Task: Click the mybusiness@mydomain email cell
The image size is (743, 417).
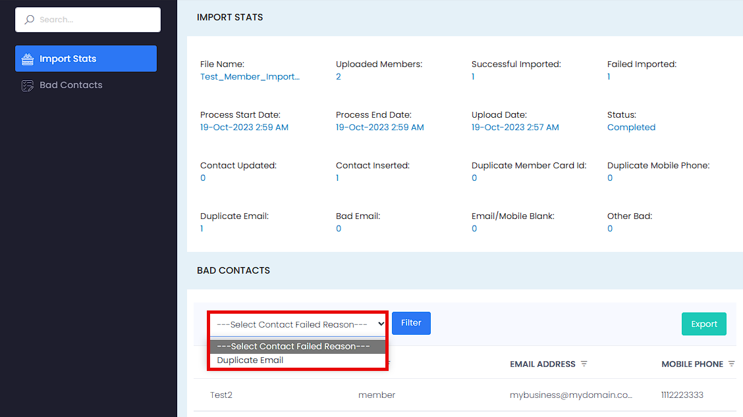Action: [x=571, y=395]
